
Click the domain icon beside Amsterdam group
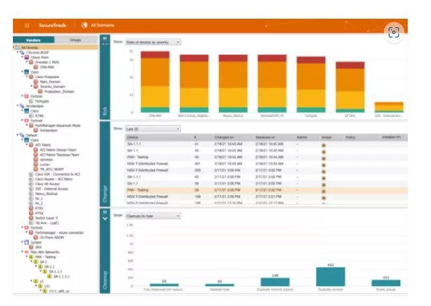pos(22,106)
